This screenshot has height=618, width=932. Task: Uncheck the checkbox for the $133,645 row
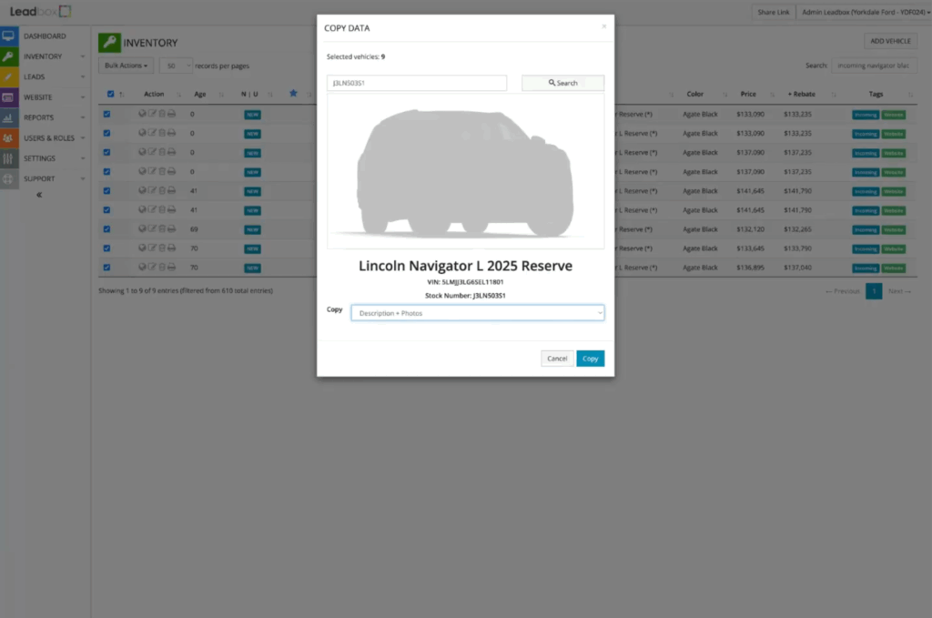click(107, 248)
